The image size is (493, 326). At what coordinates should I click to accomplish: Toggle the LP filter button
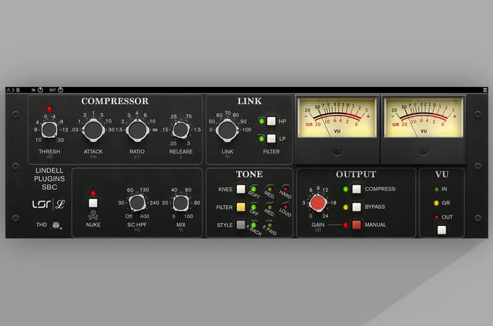pos(271,138)
